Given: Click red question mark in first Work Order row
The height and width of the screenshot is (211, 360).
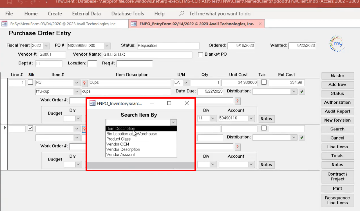Looking at the screenshot, I should [x=237, y=101].
